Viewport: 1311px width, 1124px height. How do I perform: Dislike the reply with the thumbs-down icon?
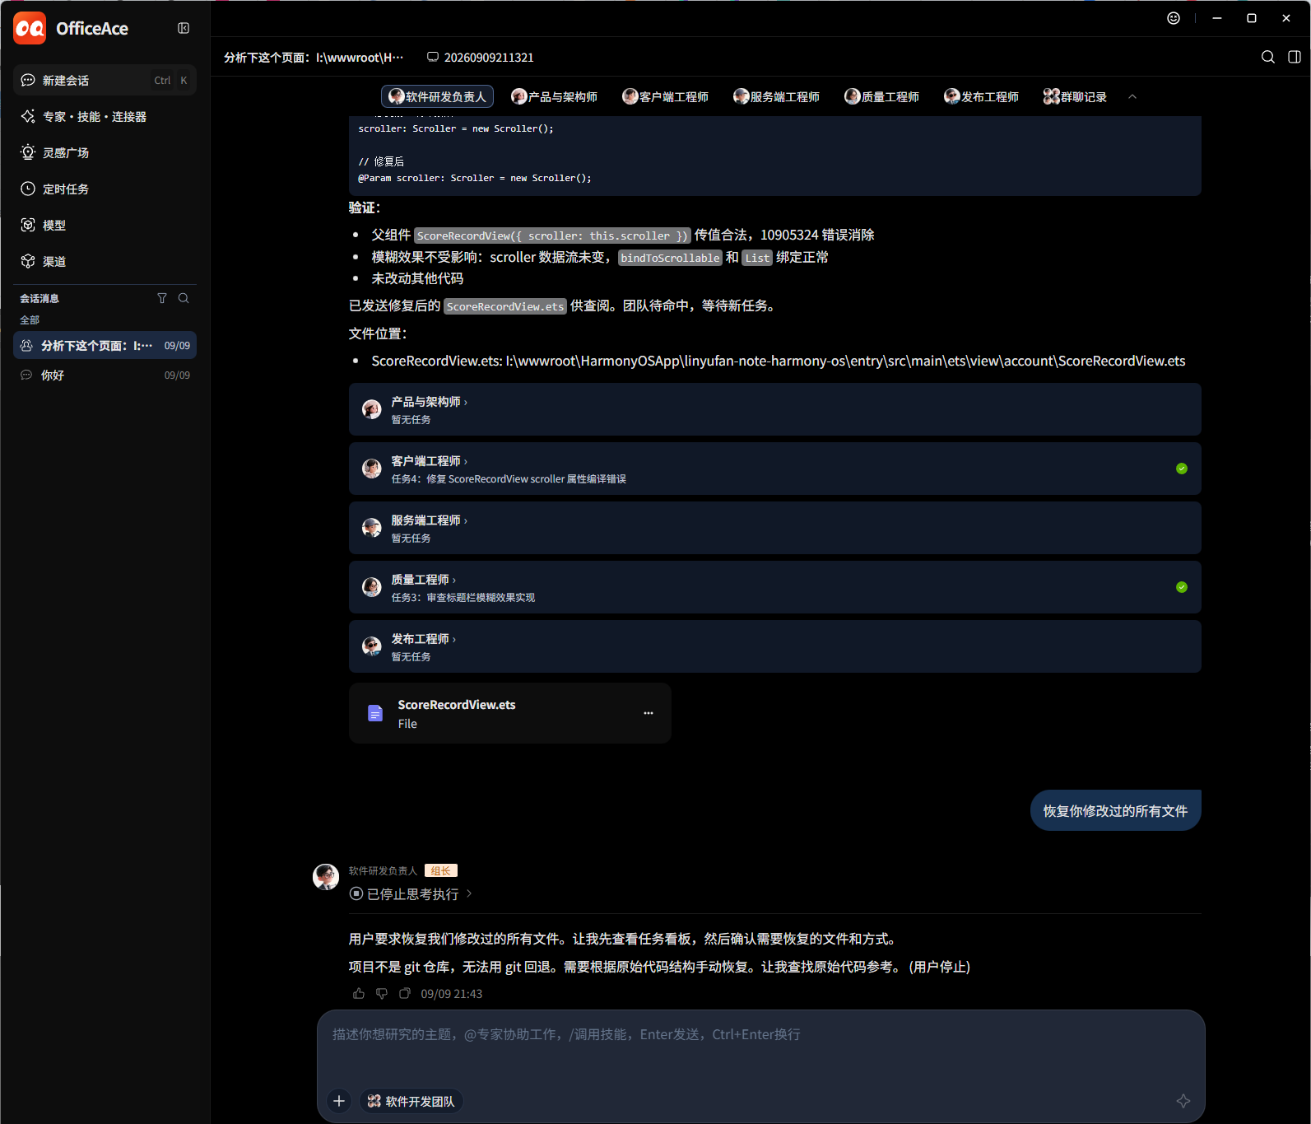382,994
